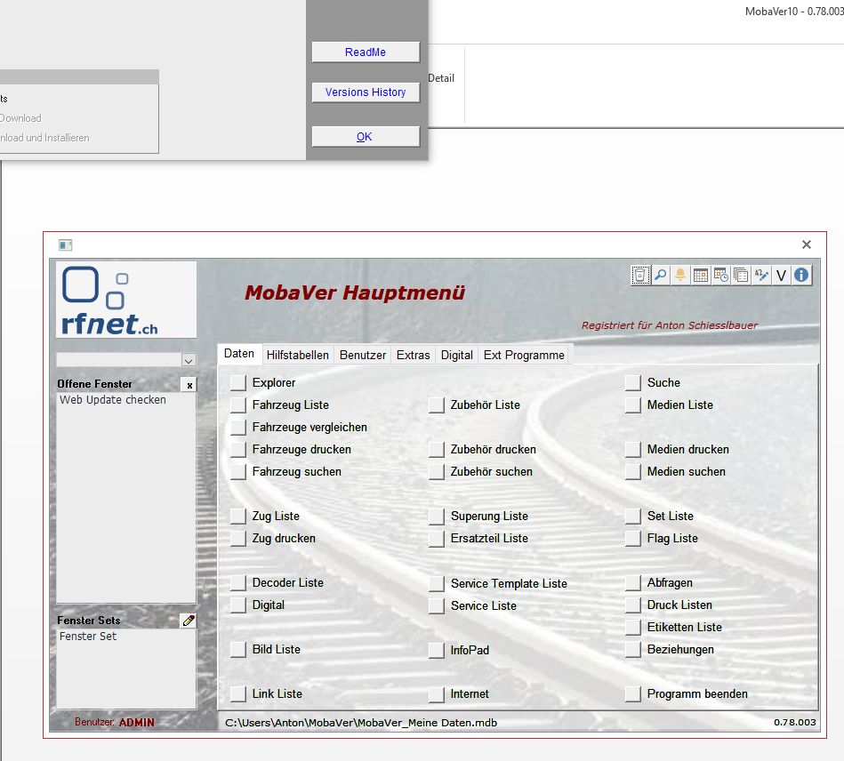Click the Bild Liste box

click(238, 650)
